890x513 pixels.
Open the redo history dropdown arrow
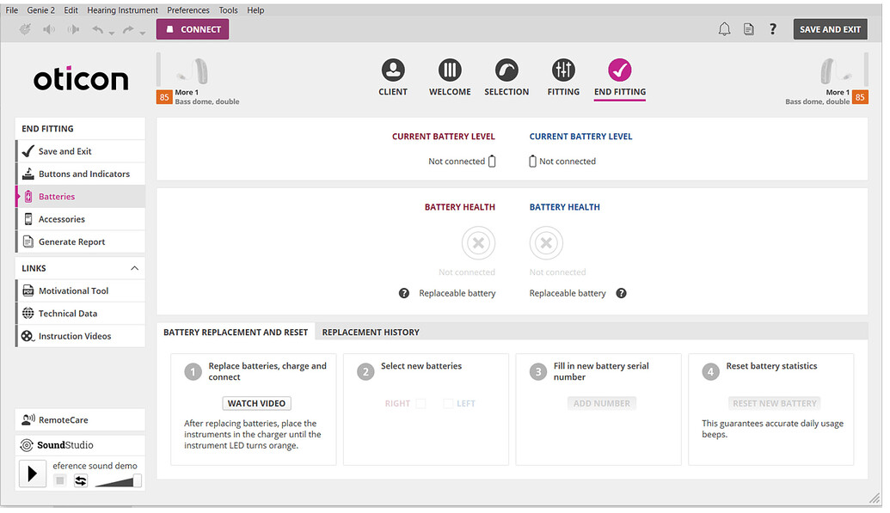click(144, 33)
